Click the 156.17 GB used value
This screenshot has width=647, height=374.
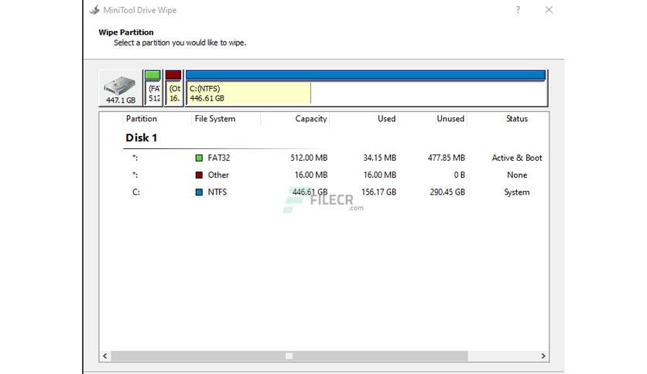point(378,192)
